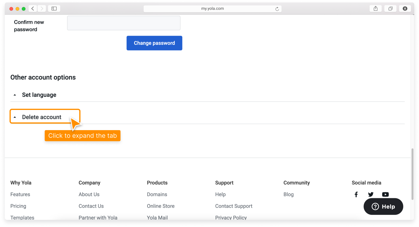419x227 pixels.
Task: Open Yola's YouTube channel icon
Action: (385, 195)
